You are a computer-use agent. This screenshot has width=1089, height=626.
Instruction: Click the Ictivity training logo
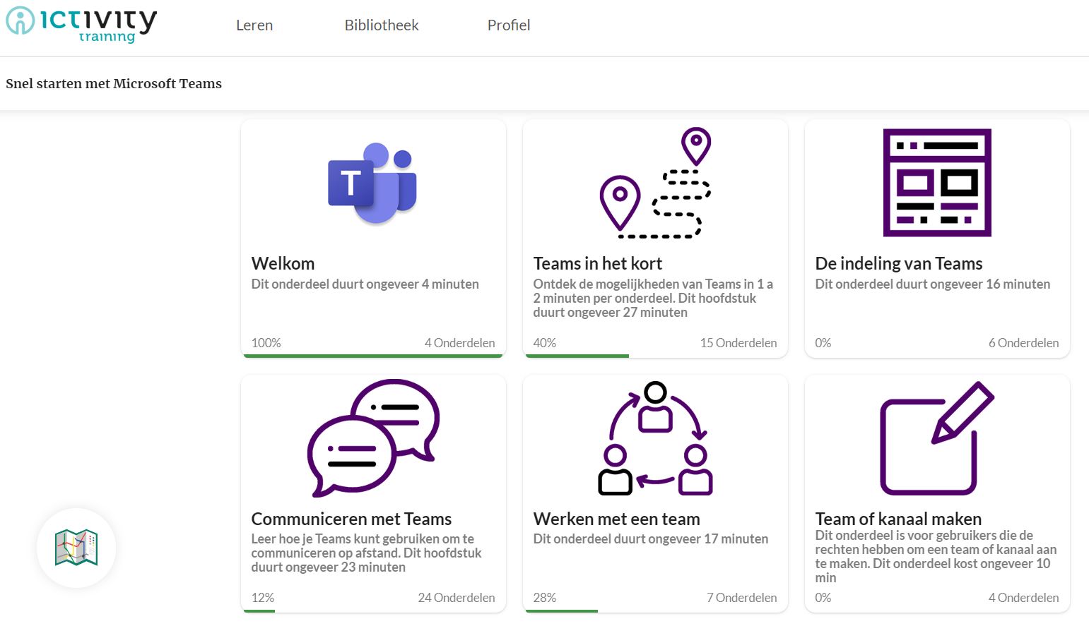click(81, 25)
